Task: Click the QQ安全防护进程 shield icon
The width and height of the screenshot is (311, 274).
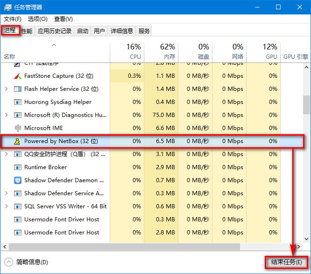Action: pos(18,154)
